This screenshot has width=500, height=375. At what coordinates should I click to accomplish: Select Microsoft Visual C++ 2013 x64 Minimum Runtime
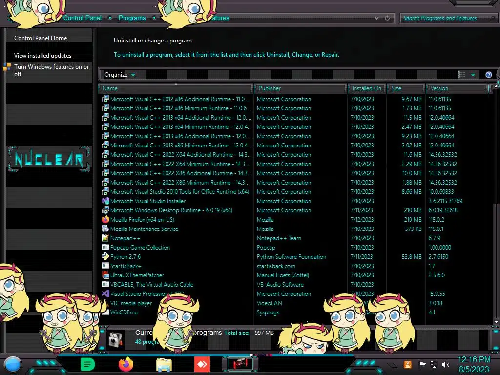(181, 126)
